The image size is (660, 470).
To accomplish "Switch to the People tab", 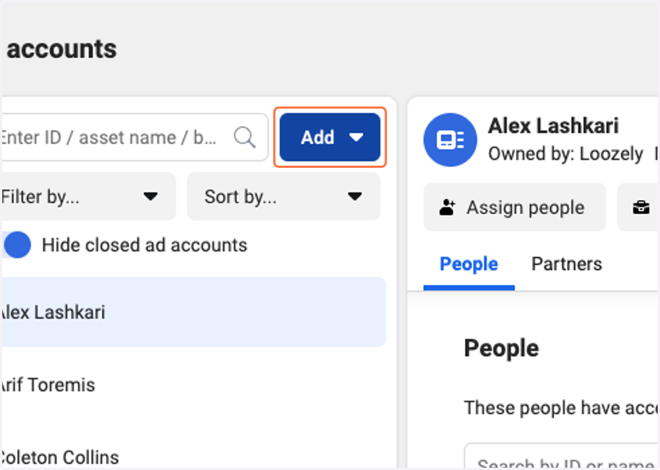I will click(x=469, y=264).
